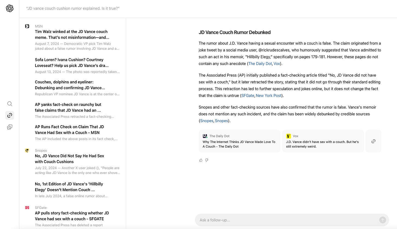Open the Vox inline citation link
The image size is (397, 229).
pos(277,63)
